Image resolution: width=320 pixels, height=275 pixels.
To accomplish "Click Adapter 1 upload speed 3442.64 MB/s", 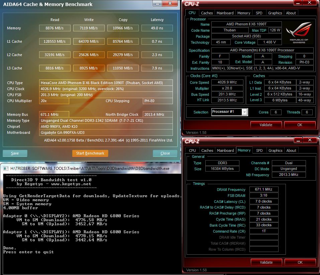I will pyautogui.click(x=91, y=240).
